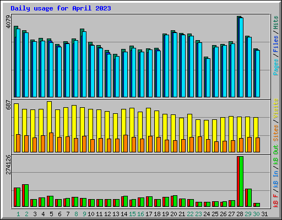Click day label 21 on the x-axis
This screenshot has width=282, height=220.
tap(182, 214)
